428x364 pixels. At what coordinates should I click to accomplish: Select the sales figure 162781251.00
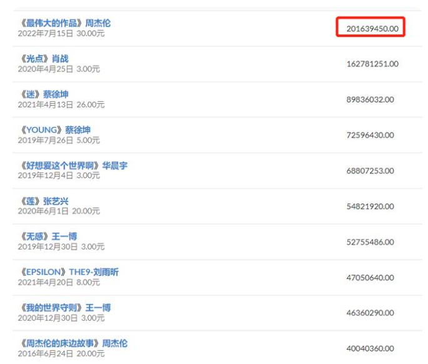point(372,64)
